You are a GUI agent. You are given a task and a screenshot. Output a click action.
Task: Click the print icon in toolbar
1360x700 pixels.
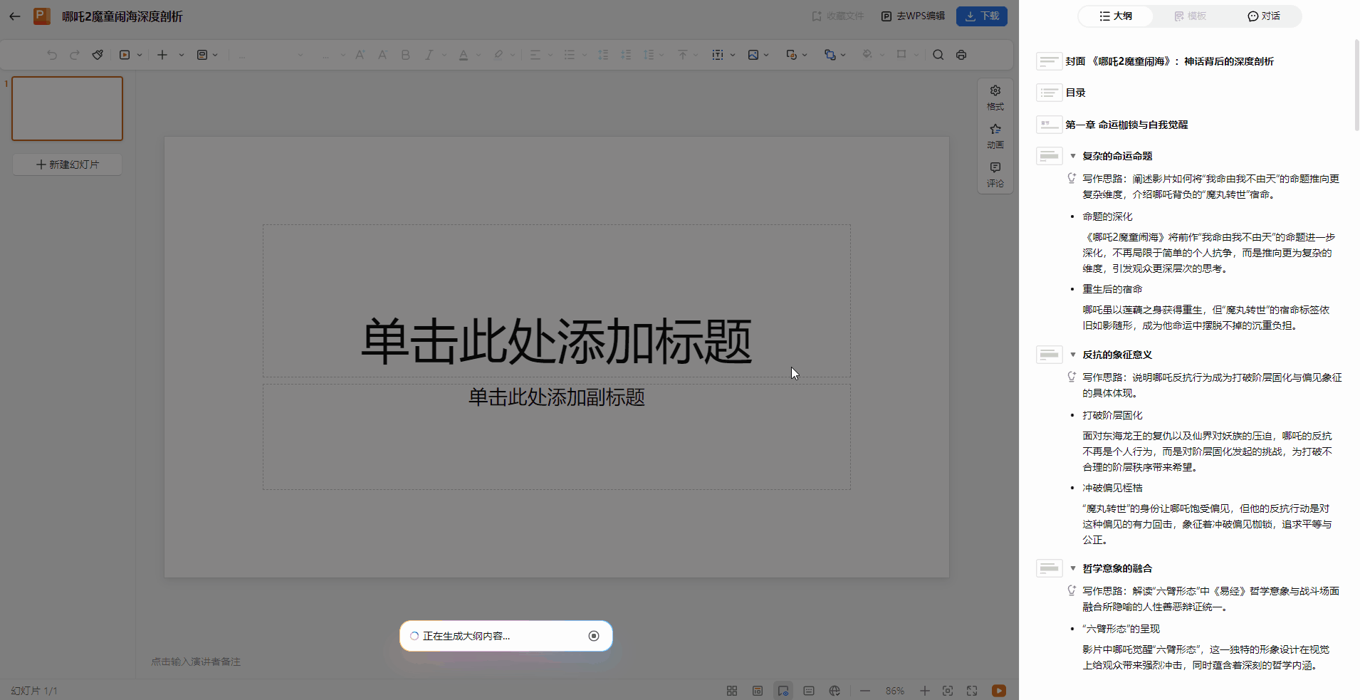click(x=961, y=55)
